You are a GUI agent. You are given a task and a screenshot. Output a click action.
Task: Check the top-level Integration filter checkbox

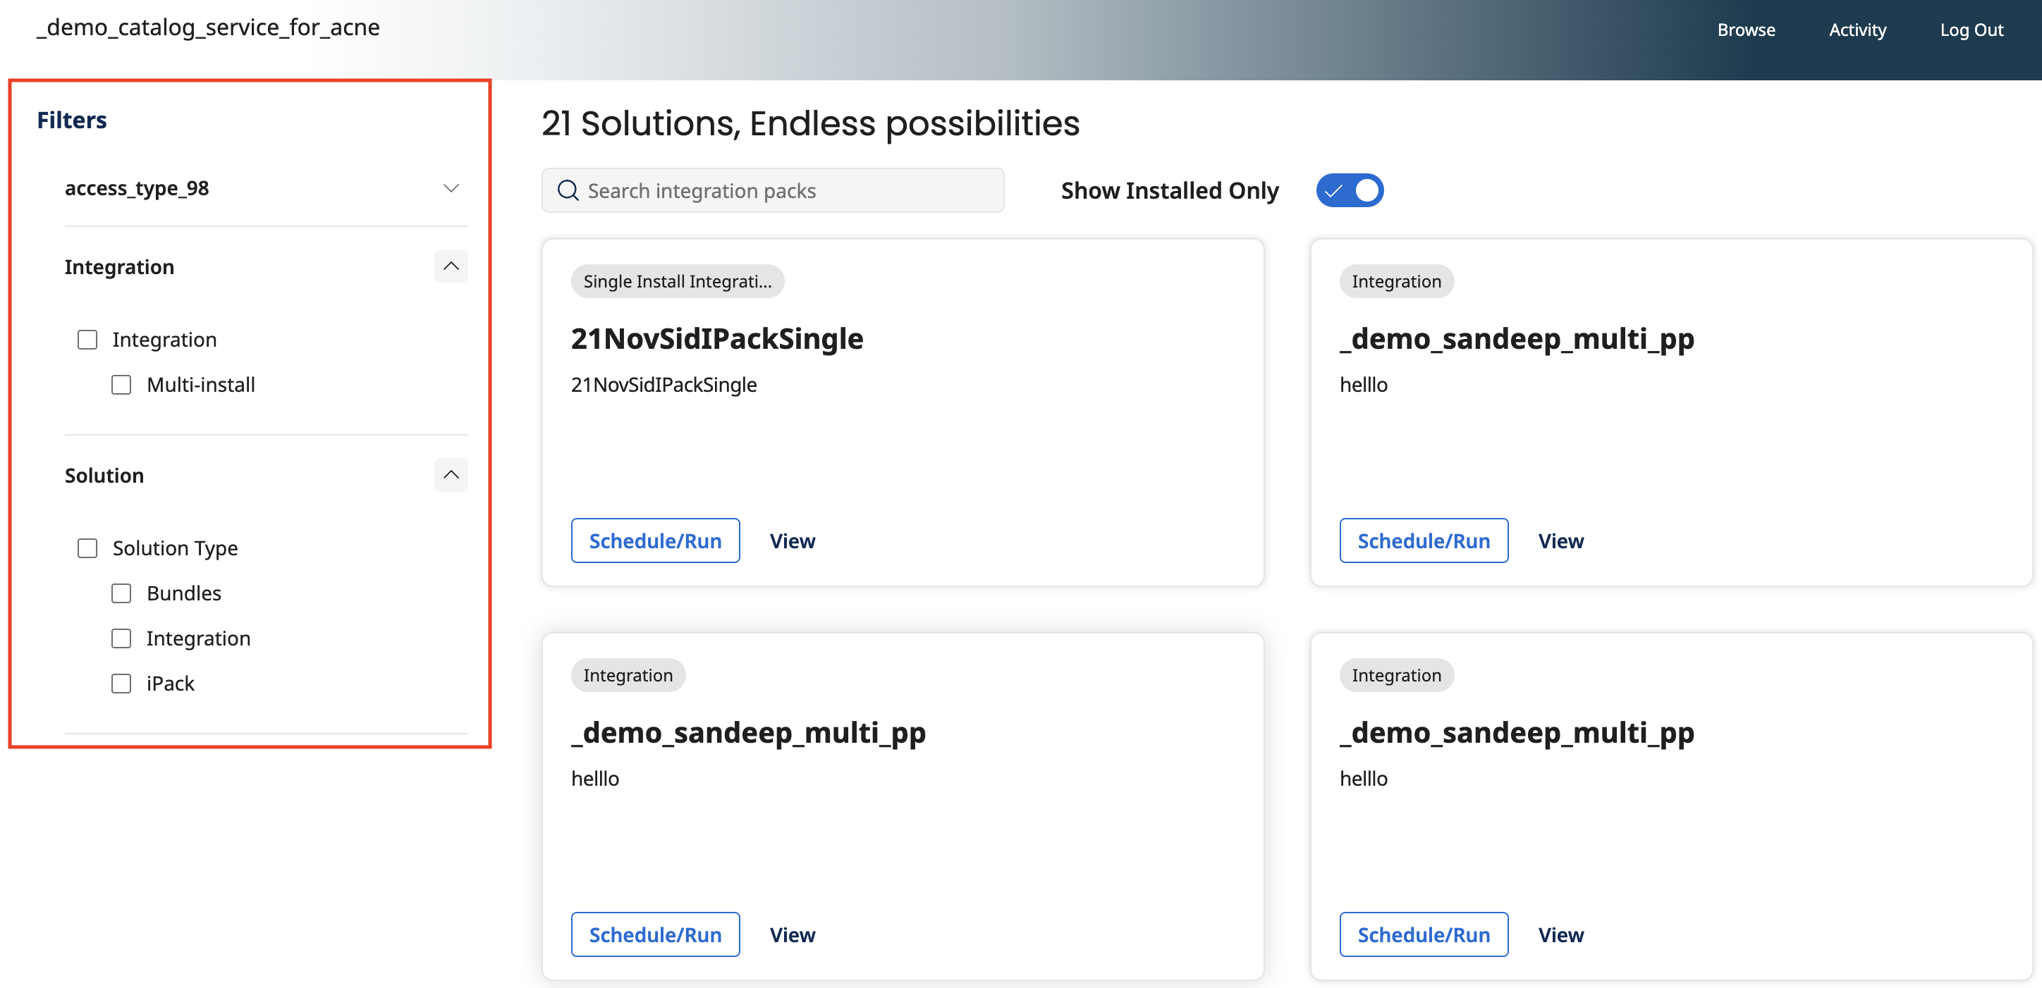[87, 340]
